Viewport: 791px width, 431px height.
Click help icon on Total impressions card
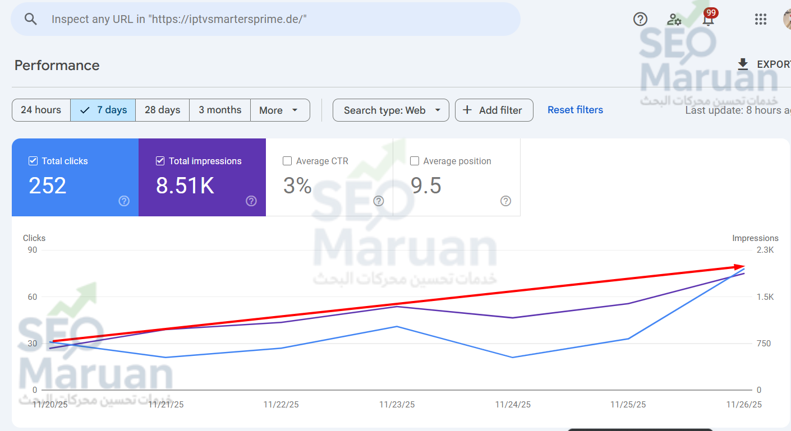[251, 201]
